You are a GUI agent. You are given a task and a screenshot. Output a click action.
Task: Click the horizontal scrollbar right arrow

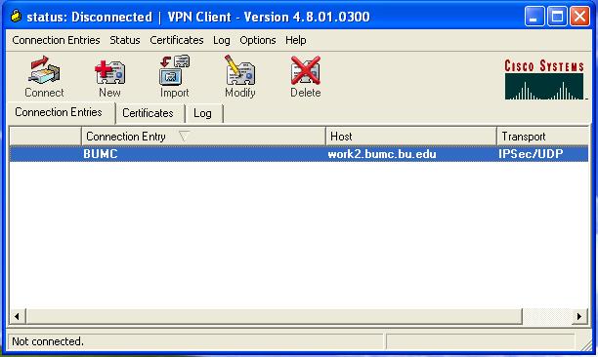coord(579,316)
